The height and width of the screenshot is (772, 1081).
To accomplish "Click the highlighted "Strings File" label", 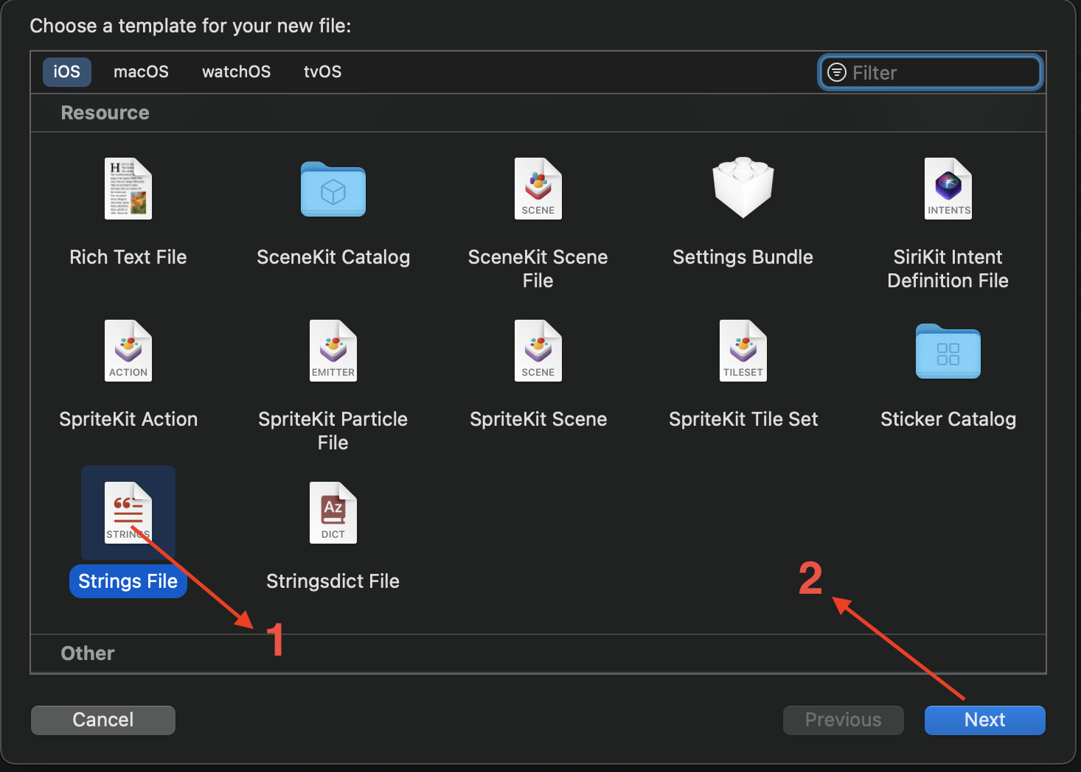I will click(x=128, y=581).
